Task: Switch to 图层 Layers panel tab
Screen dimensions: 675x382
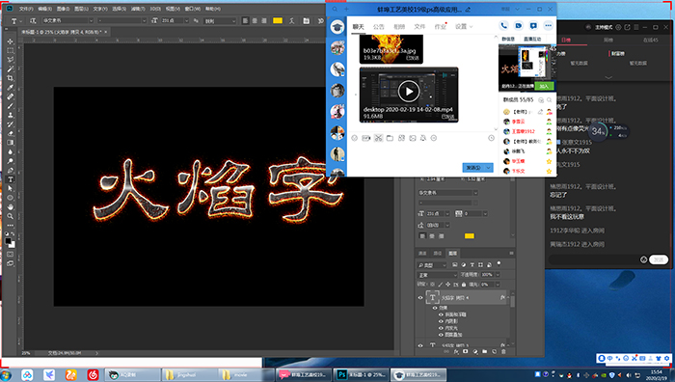Action: 453,254
